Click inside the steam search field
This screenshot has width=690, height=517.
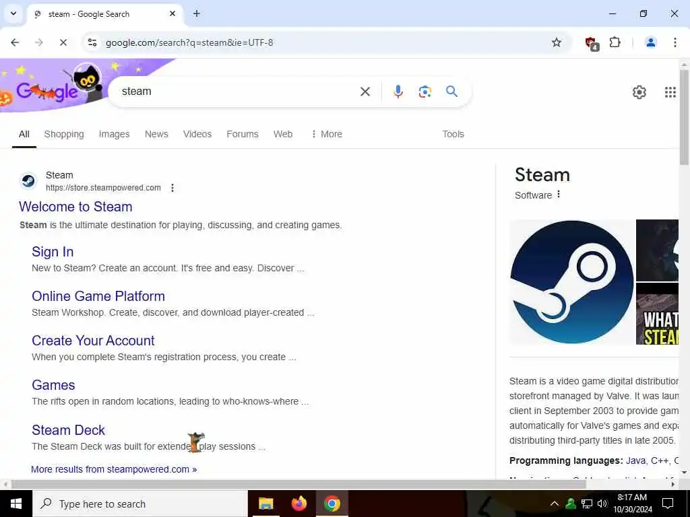(x=238, y=92)
